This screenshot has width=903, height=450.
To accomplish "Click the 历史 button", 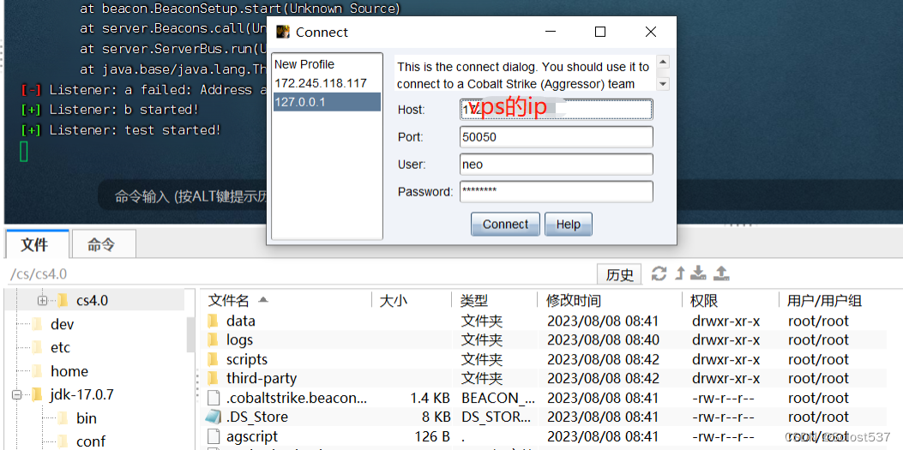I will click(x=620, y=275).
